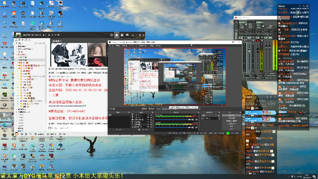Move source down using arrow in OBS Sources panel
The width and height of the screenshot is (318, 179).
coord(147,130)
